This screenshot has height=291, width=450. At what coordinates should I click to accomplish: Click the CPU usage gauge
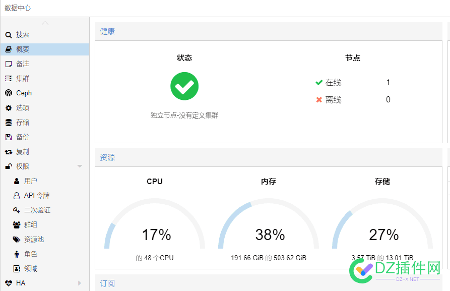tap(155, 227)
